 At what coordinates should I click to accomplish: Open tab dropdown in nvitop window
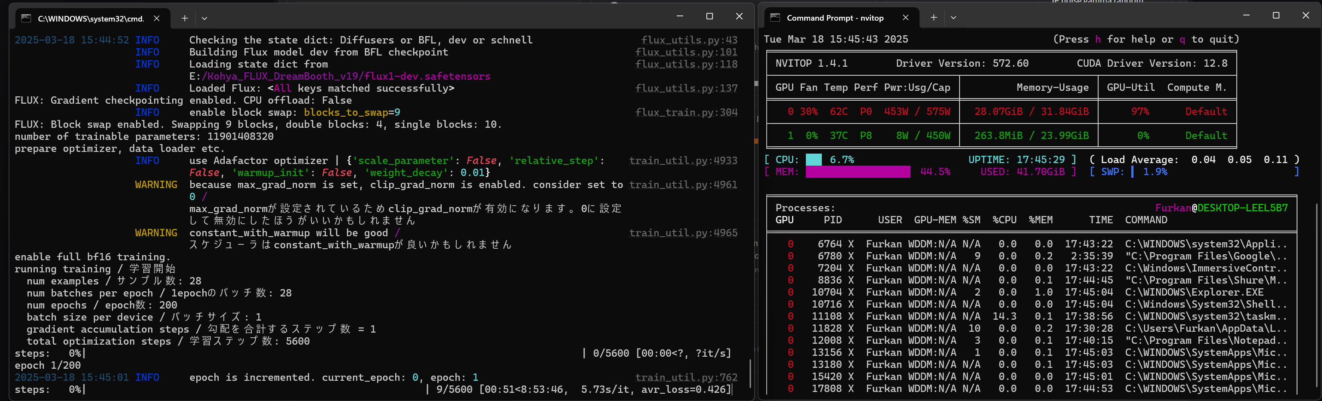pyautogui.click(x=953, y=18)
